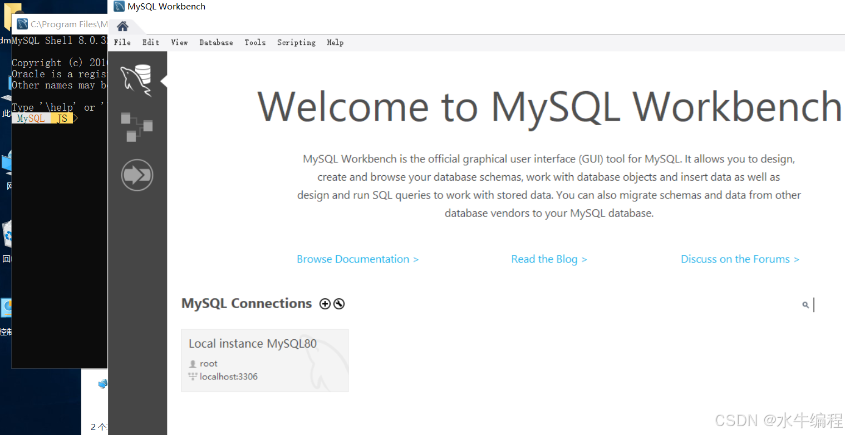Open the View menu
The width and height of the screenshot is (845, 435).
[x=179, y=42]
